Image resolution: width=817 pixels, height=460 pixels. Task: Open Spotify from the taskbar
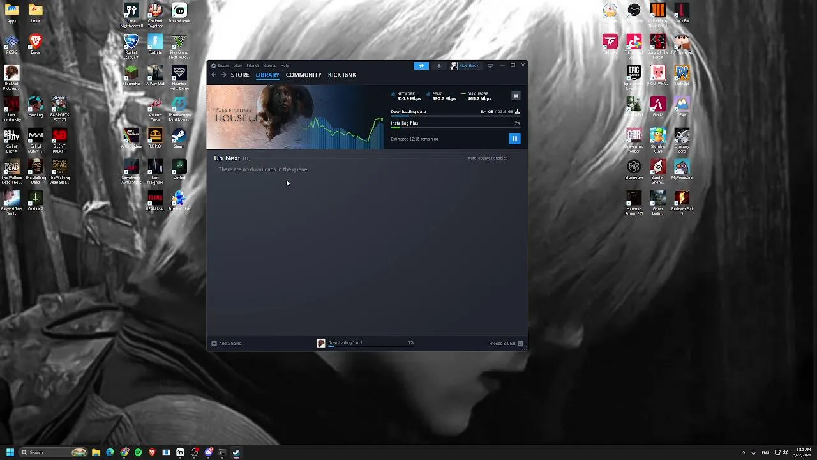pyautogui.click(x=138, y=452)
